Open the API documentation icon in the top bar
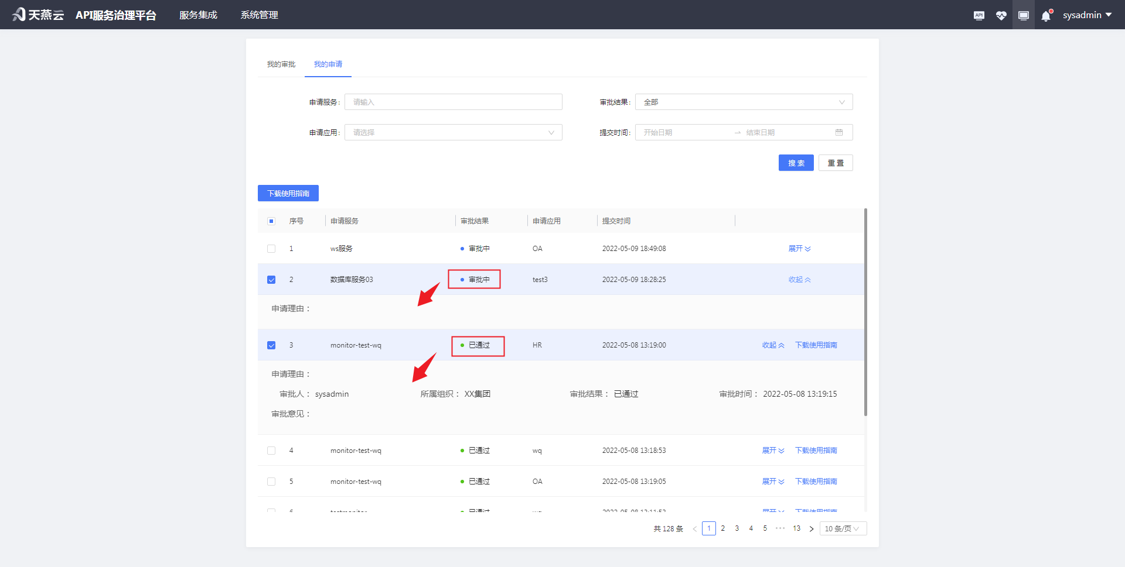The image size is (1125, 567). 979,15
